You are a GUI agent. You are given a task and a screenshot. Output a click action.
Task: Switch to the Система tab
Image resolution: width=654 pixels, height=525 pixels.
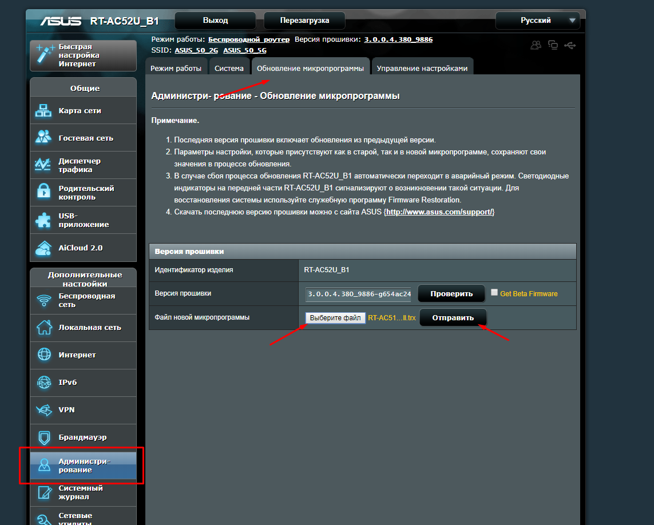229,69
